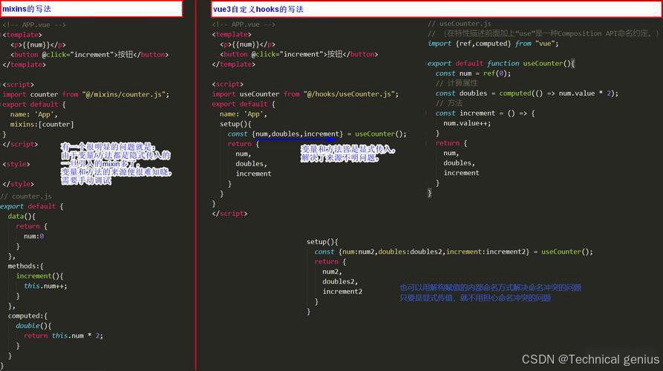Image resolution: width=663 pixels, height=371 pixels.
Task: Click the "const {num,doubles,increment} = useCounter();" line
Action: pos(317,134)
